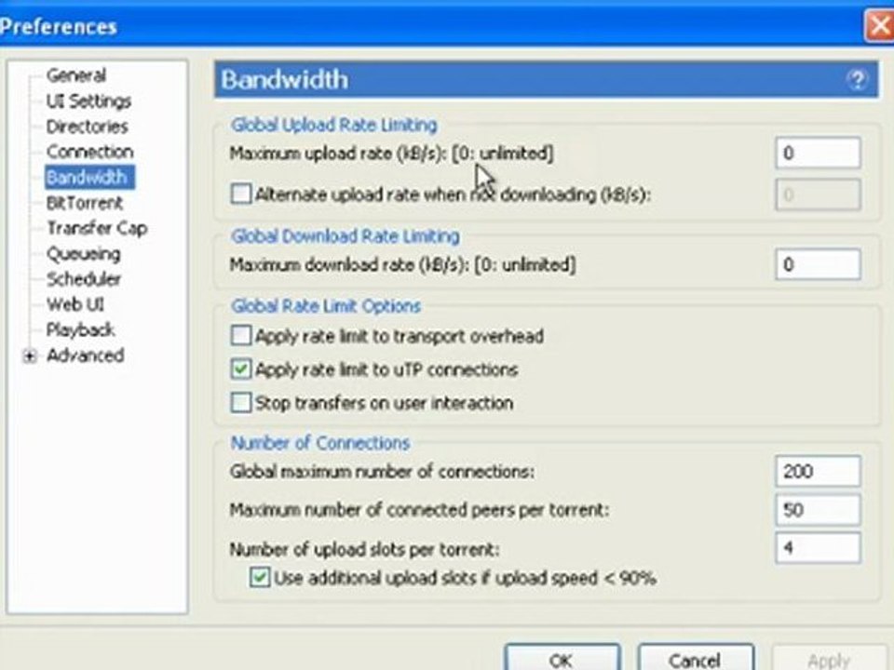
Task: Open Queueing settings
Action: point(83,253)
